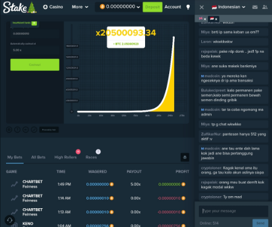This screenshot has height=227, width=272.
Task: Toggle the incognito hide-bets icon in the bets panel
Action: tap(185, 157)
